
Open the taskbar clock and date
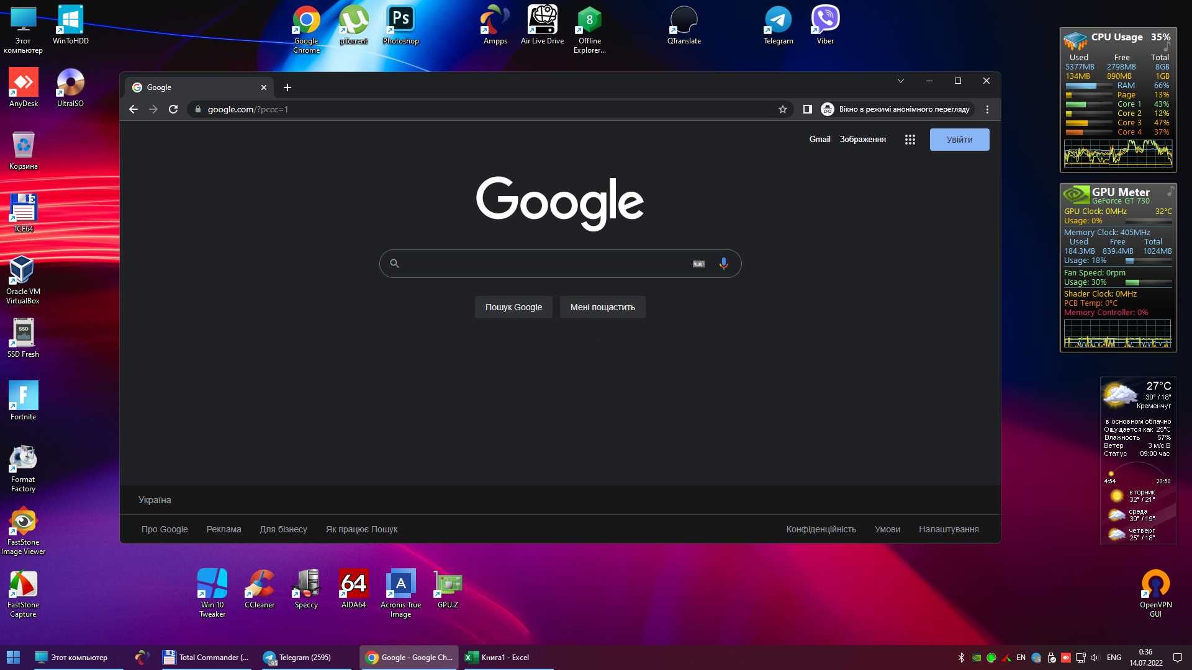(1145, 658)
